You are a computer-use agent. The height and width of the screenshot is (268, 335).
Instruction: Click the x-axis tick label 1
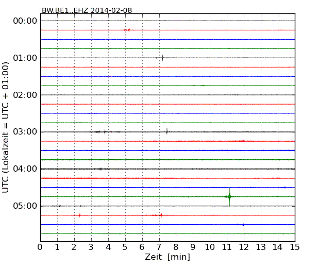click(57, 247)
